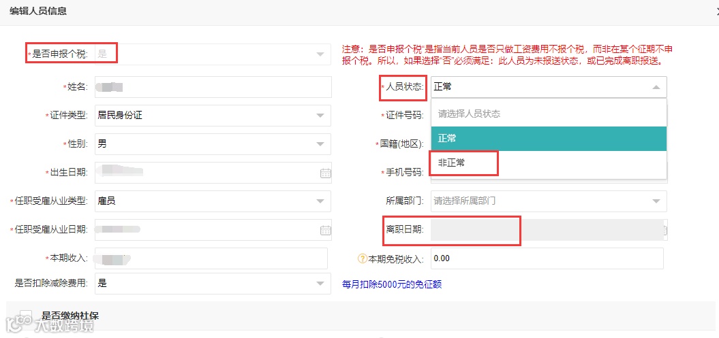Expand the 任职受雇从业类型 dropdown

[320, 201]
